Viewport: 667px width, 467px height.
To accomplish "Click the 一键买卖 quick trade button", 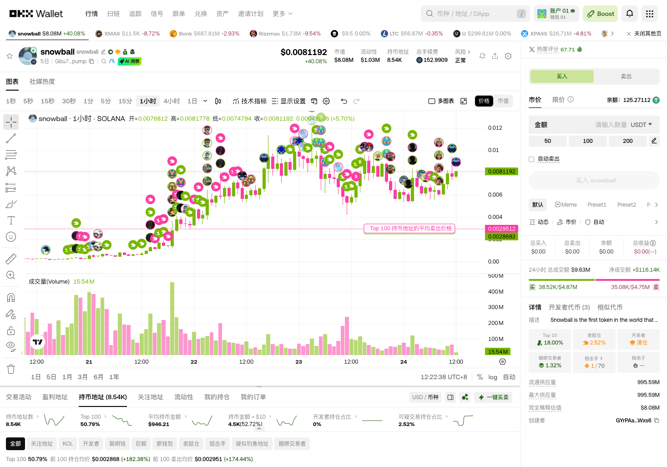I will (493, 397).
